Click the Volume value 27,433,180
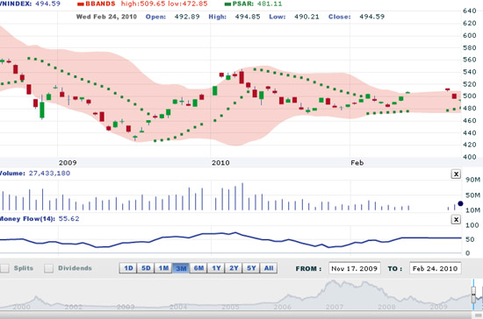The width and height of the screenshot is (483, 319). tap(49, 173)
